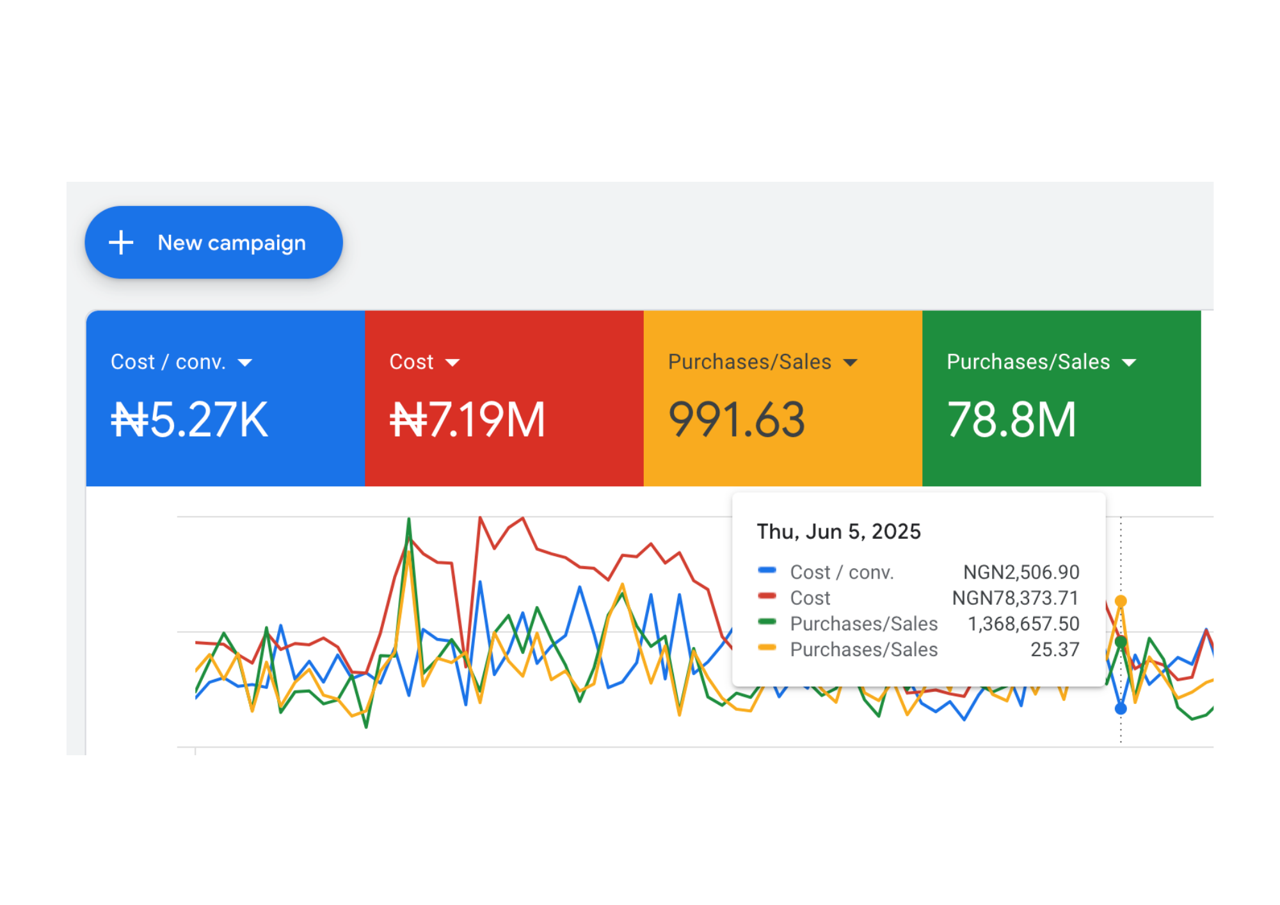
Task: Click the green data point on dotted line
Action: point(1121,641)
